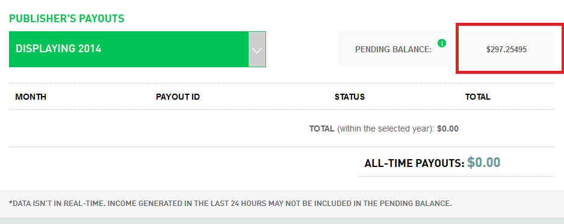
Task: Click the Total column header
Action: 478,97
